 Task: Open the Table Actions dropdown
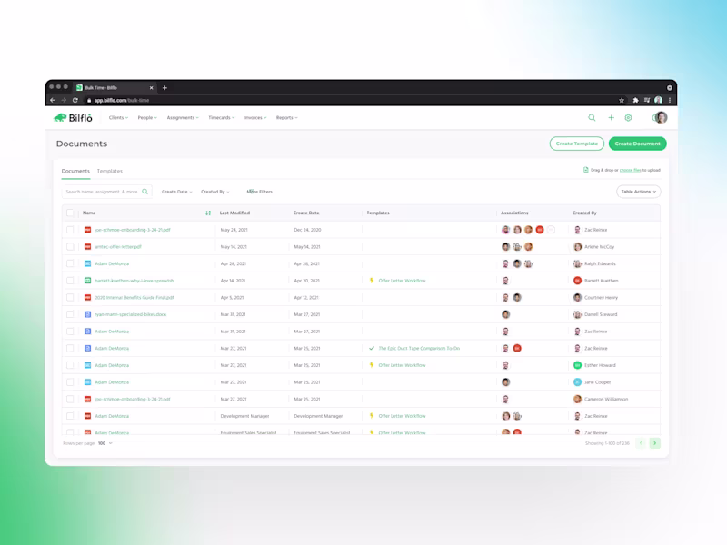pyautogui.click(x=639, y=192)
